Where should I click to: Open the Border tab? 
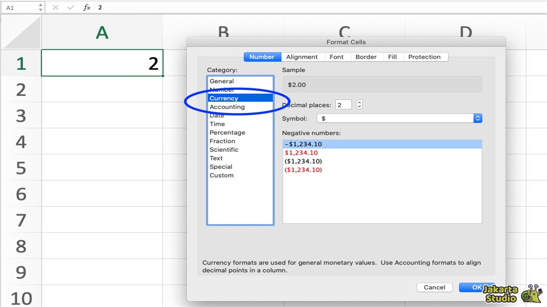366,57
